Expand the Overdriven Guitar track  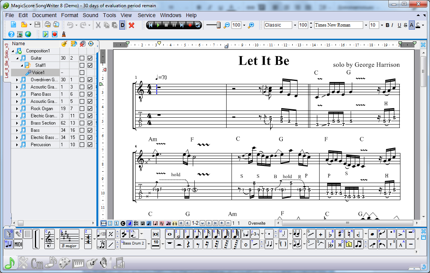17,80
